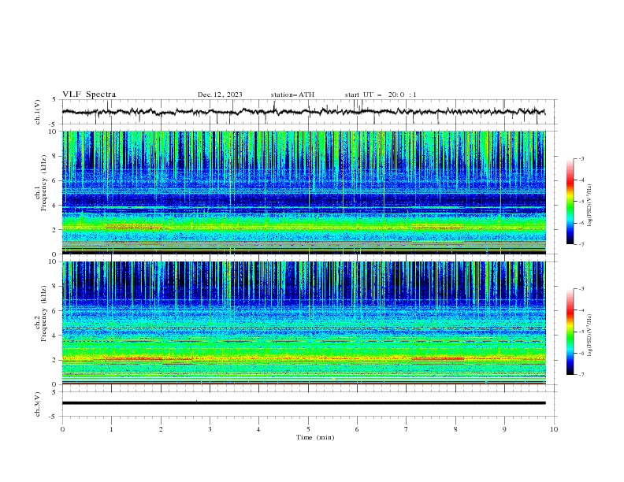This screenshot has width=624, height=482.
Task: Click the 'start UT = 20:0 :1' text
Action: (x=381, y=95)
